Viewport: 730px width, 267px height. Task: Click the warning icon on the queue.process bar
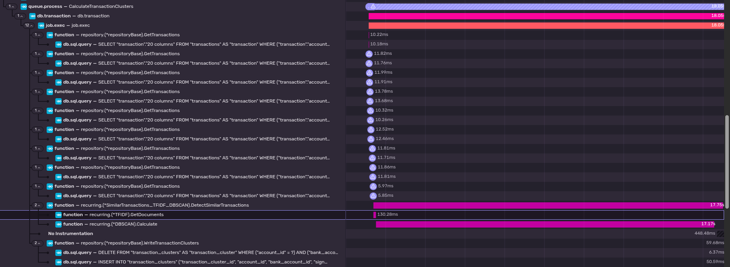[x=373, y=7]
